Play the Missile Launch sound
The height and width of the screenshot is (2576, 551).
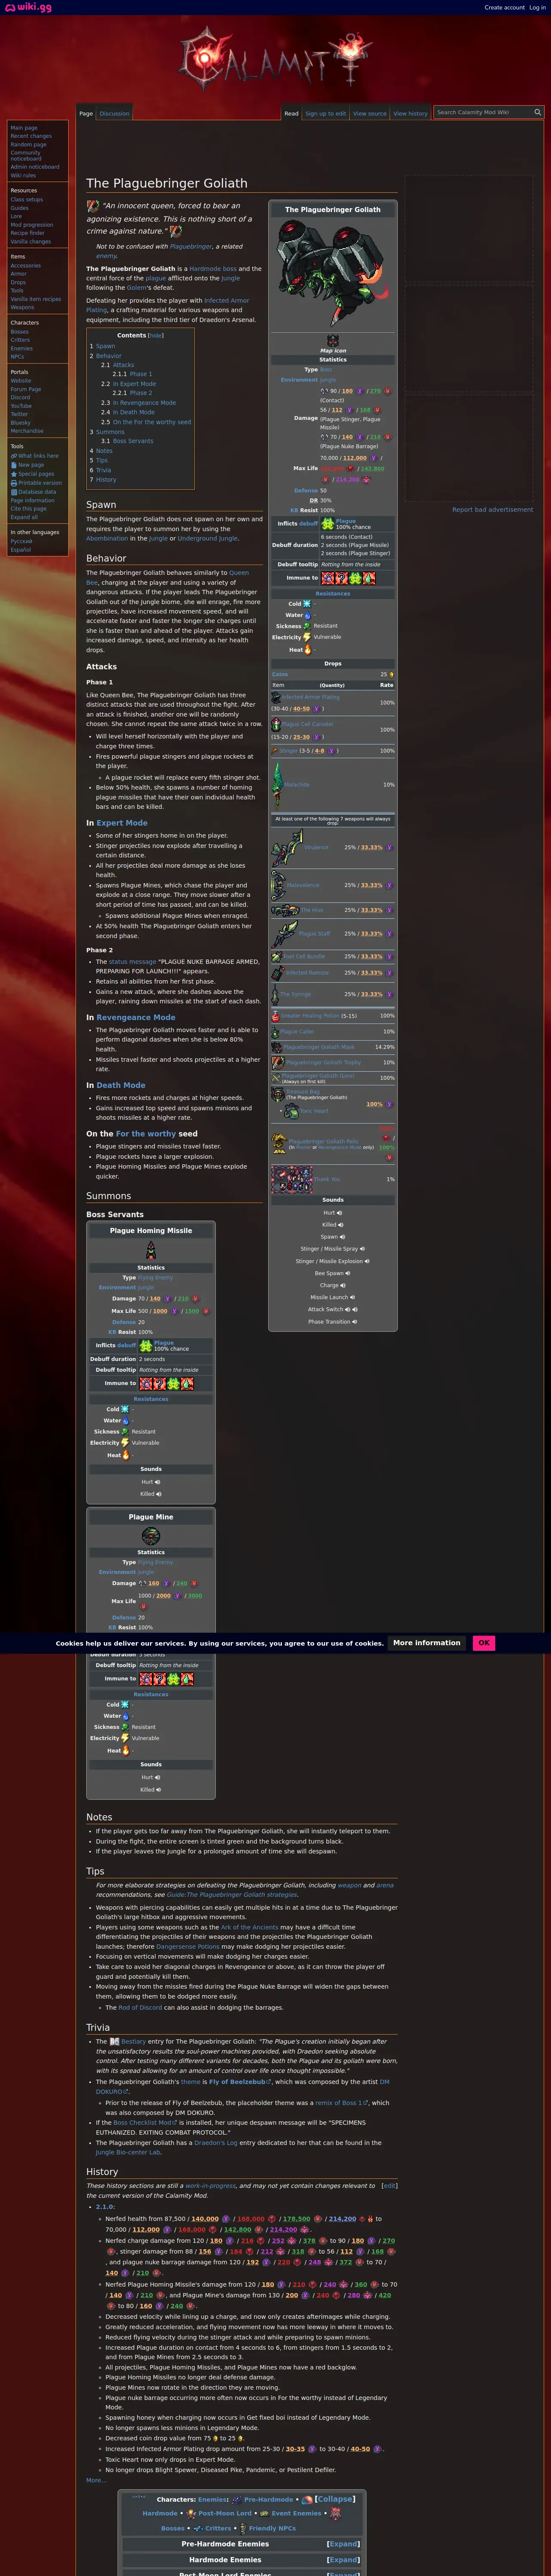pyautogui.click(x=352, y=1297)
